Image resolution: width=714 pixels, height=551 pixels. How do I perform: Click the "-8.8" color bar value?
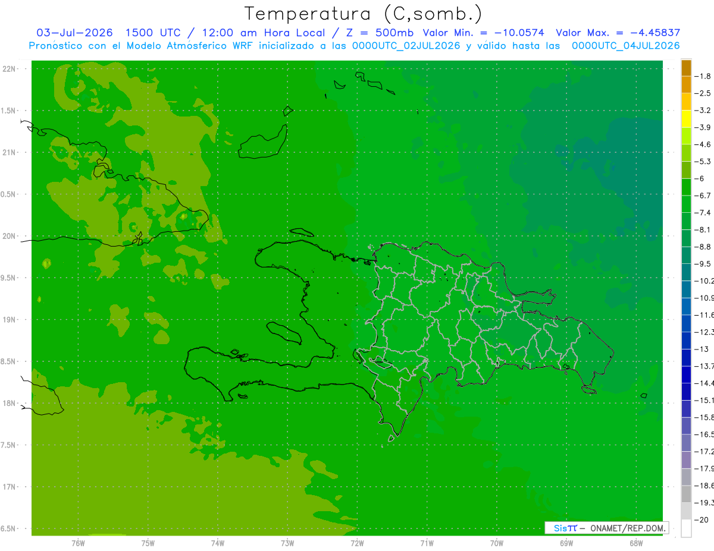[x=704, y=247]
